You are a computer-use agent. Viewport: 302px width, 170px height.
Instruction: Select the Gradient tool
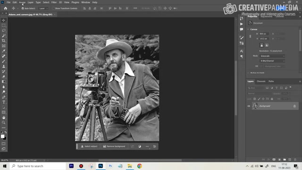[4, 82]
